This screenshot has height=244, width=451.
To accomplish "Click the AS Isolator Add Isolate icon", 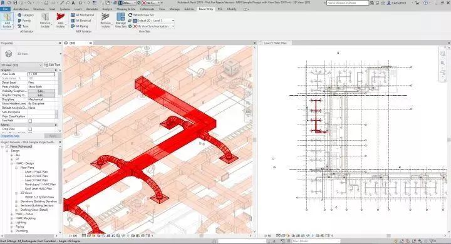I will point(7,20).
